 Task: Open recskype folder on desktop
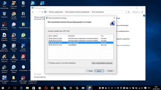14,79
